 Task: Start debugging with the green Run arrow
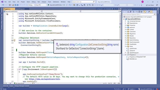pyautogui.click(x=48, y=5)
